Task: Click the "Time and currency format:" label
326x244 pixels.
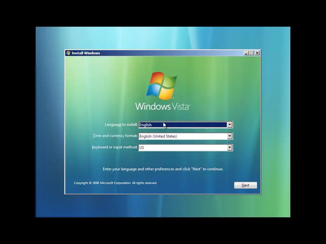Action: tap(115, 136)
